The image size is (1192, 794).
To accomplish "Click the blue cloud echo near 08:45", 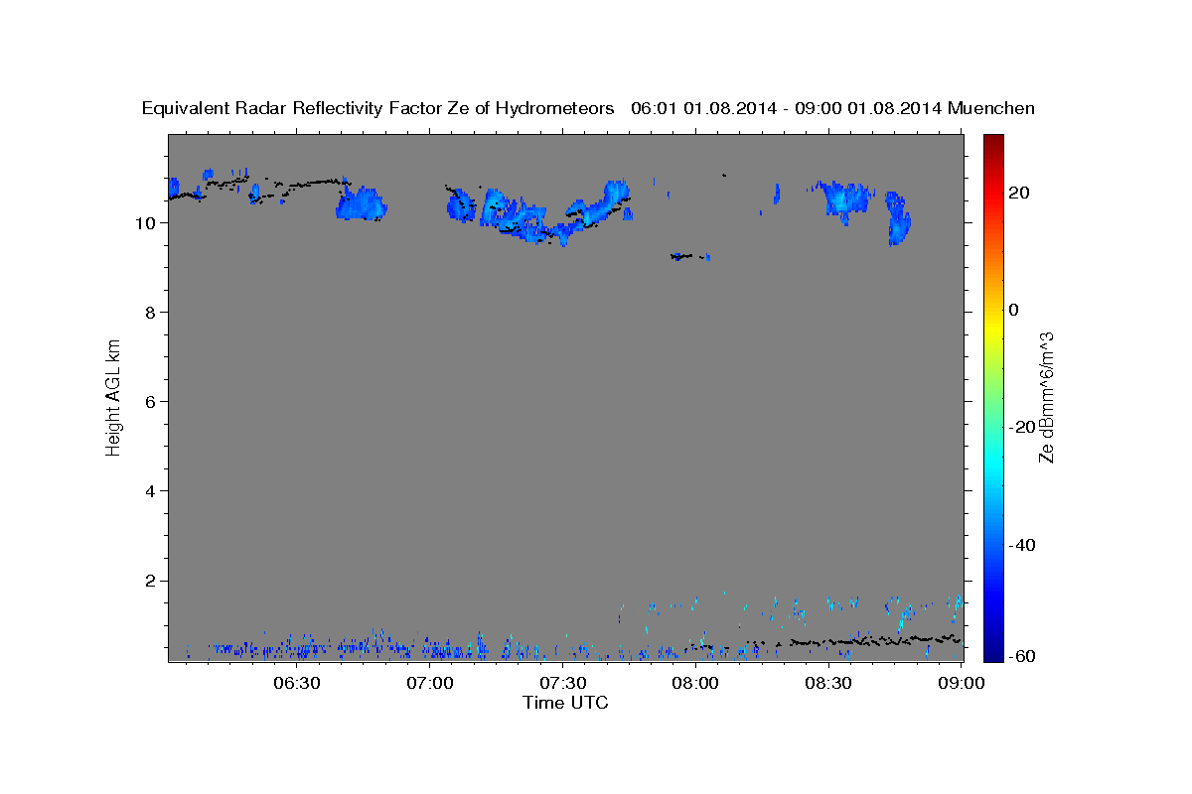I will (898, 218).
